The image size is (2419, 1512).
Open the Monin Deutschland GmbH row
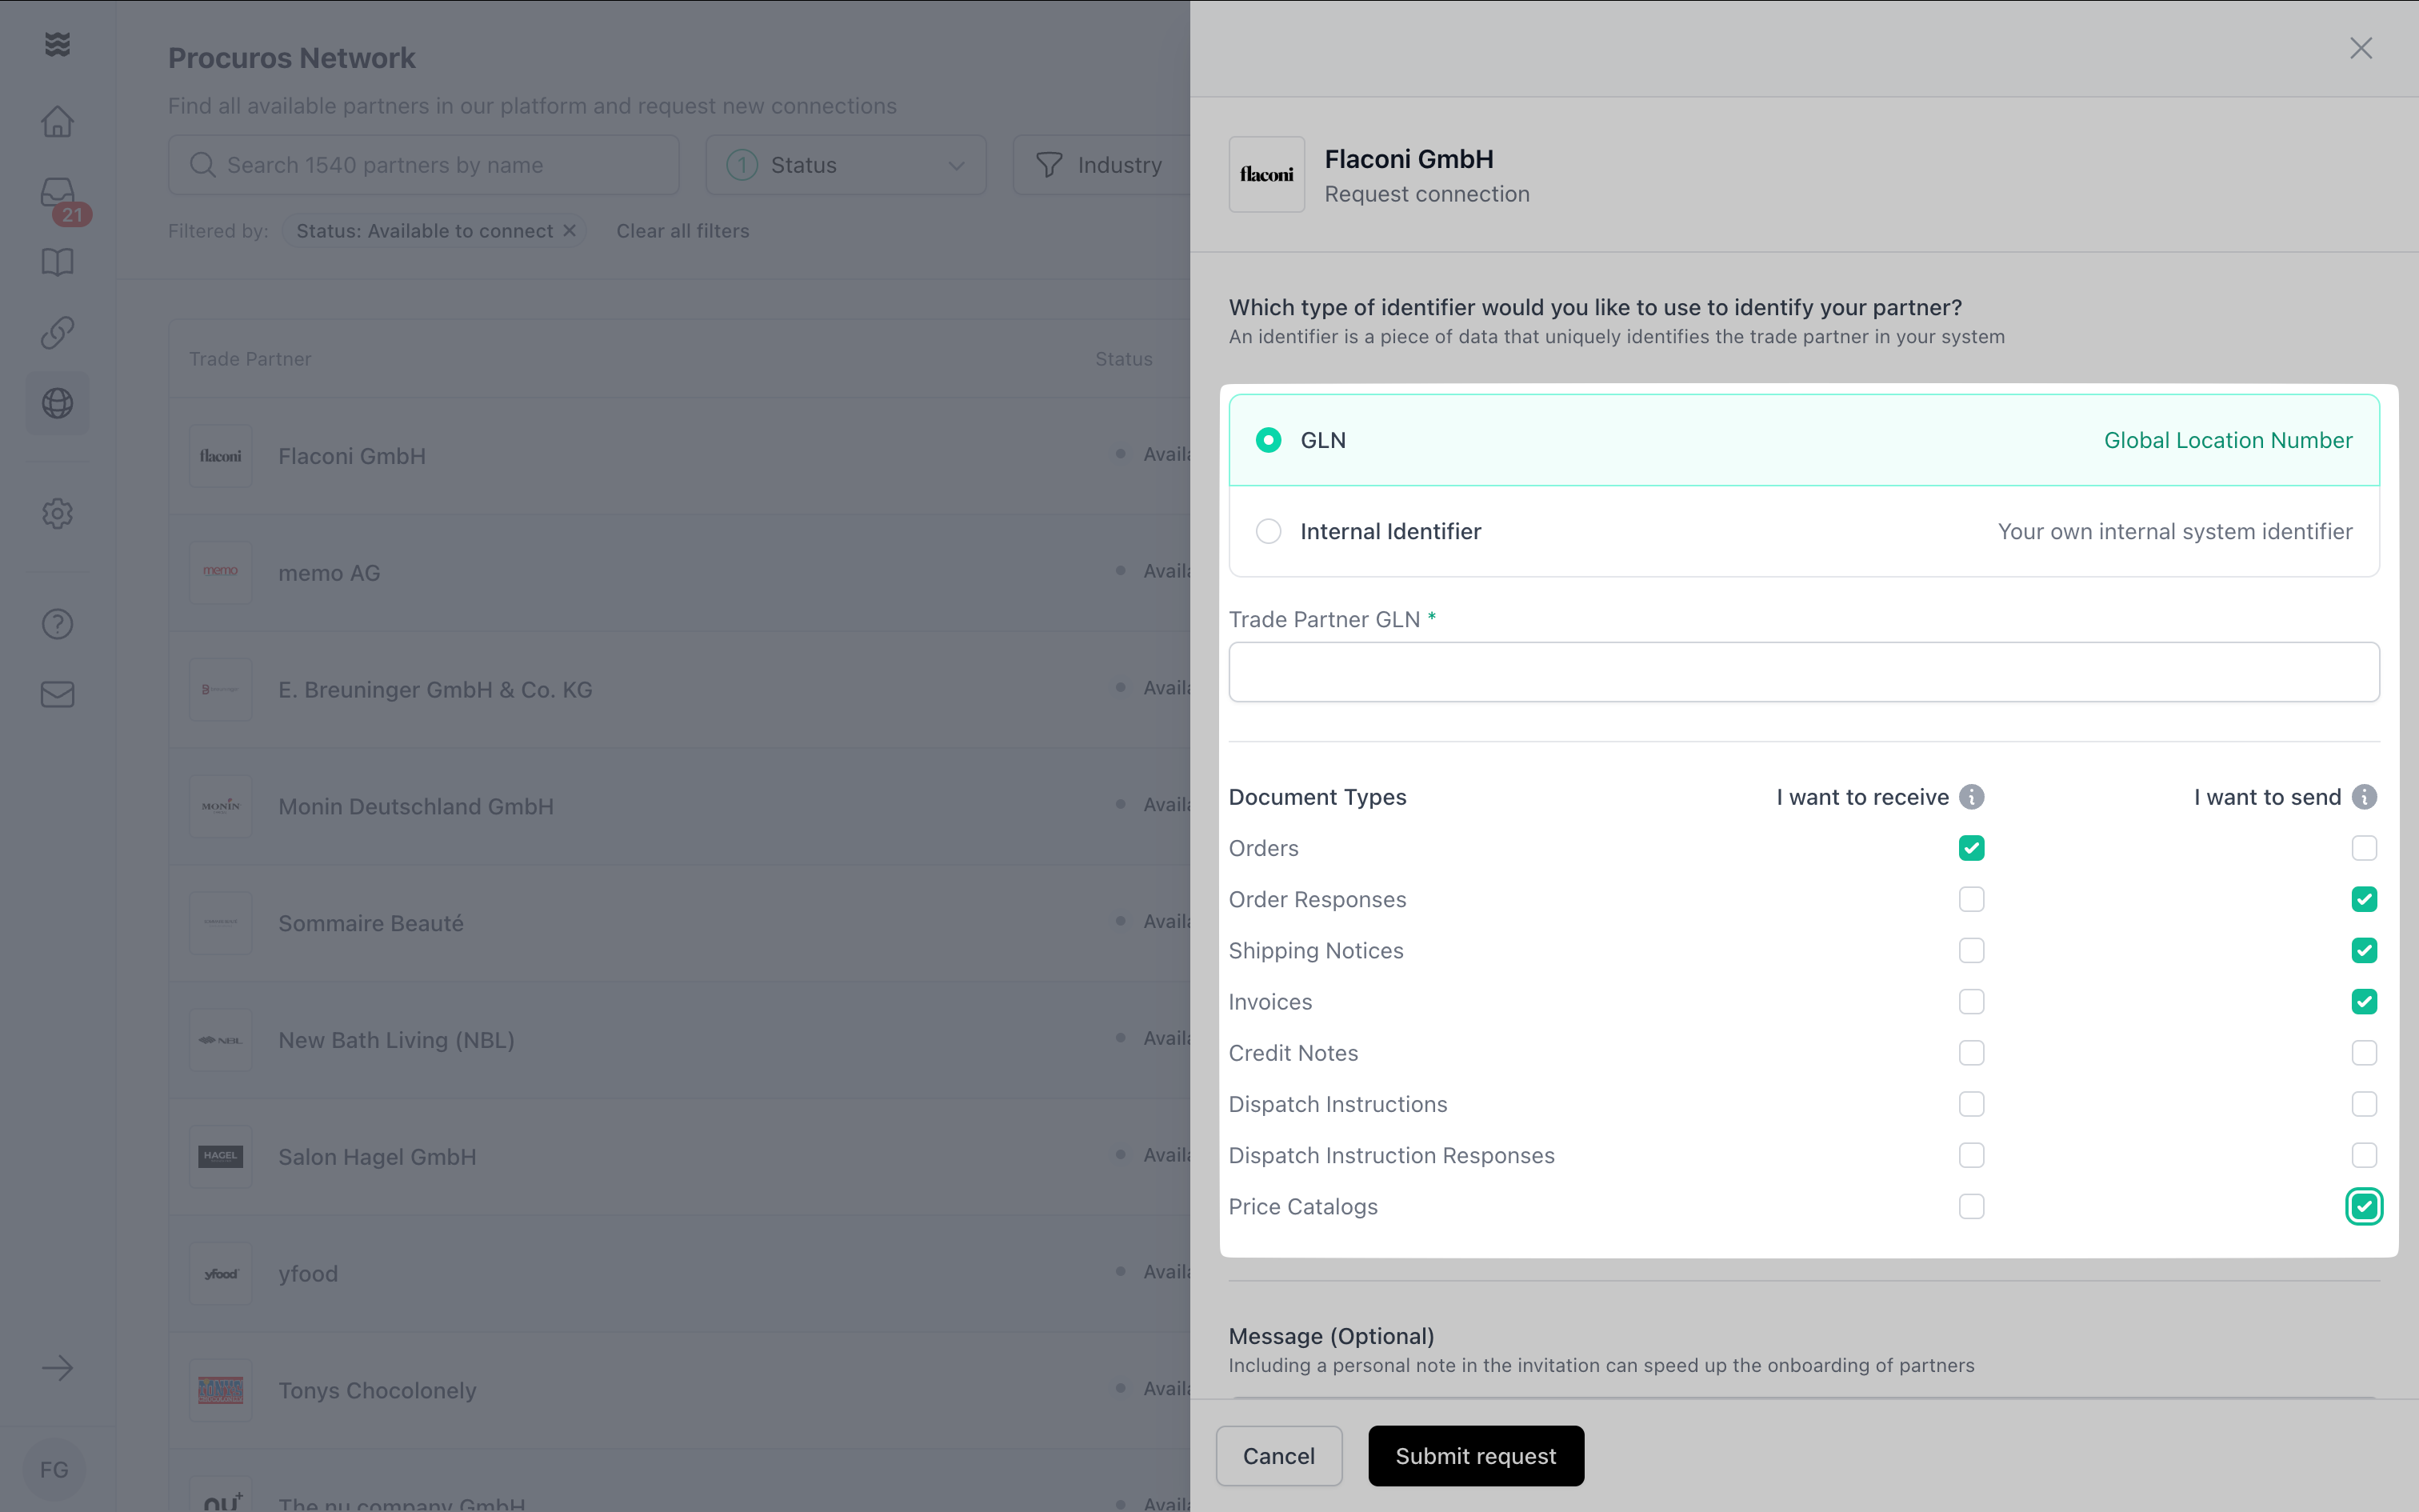[680, 806]
